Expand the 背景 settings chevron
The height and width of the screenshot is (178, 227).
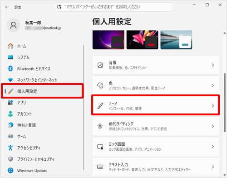click(213, 65)
